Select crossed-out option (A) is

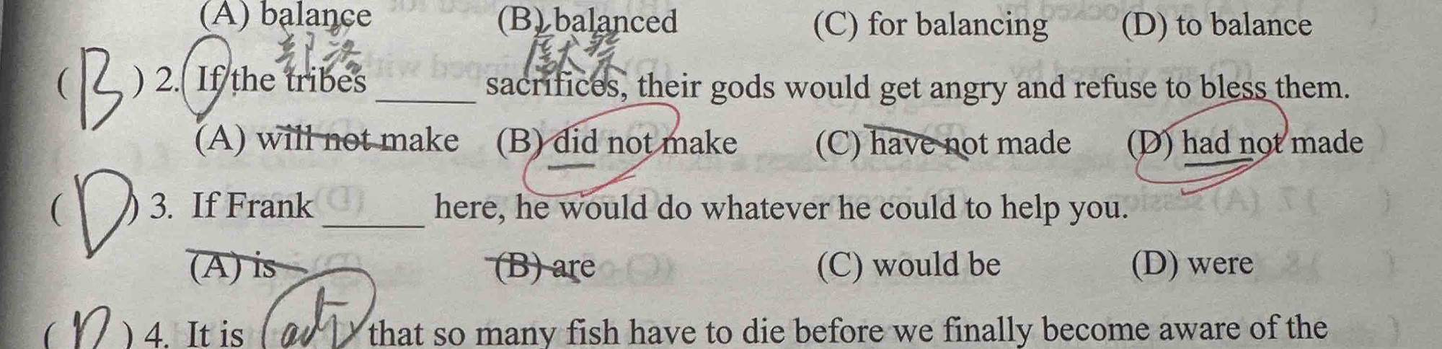pyautogui.click(x=234, y=266)
